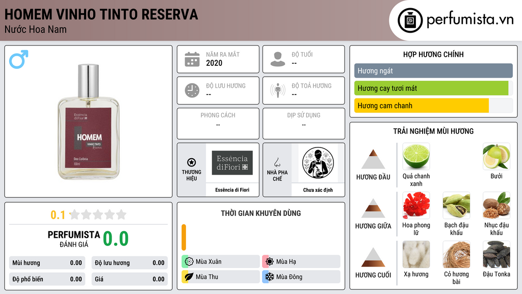Click the male gender symbol icon
Image resolution: width=522 pixels, height=294 pixels.
coord(19,59)
